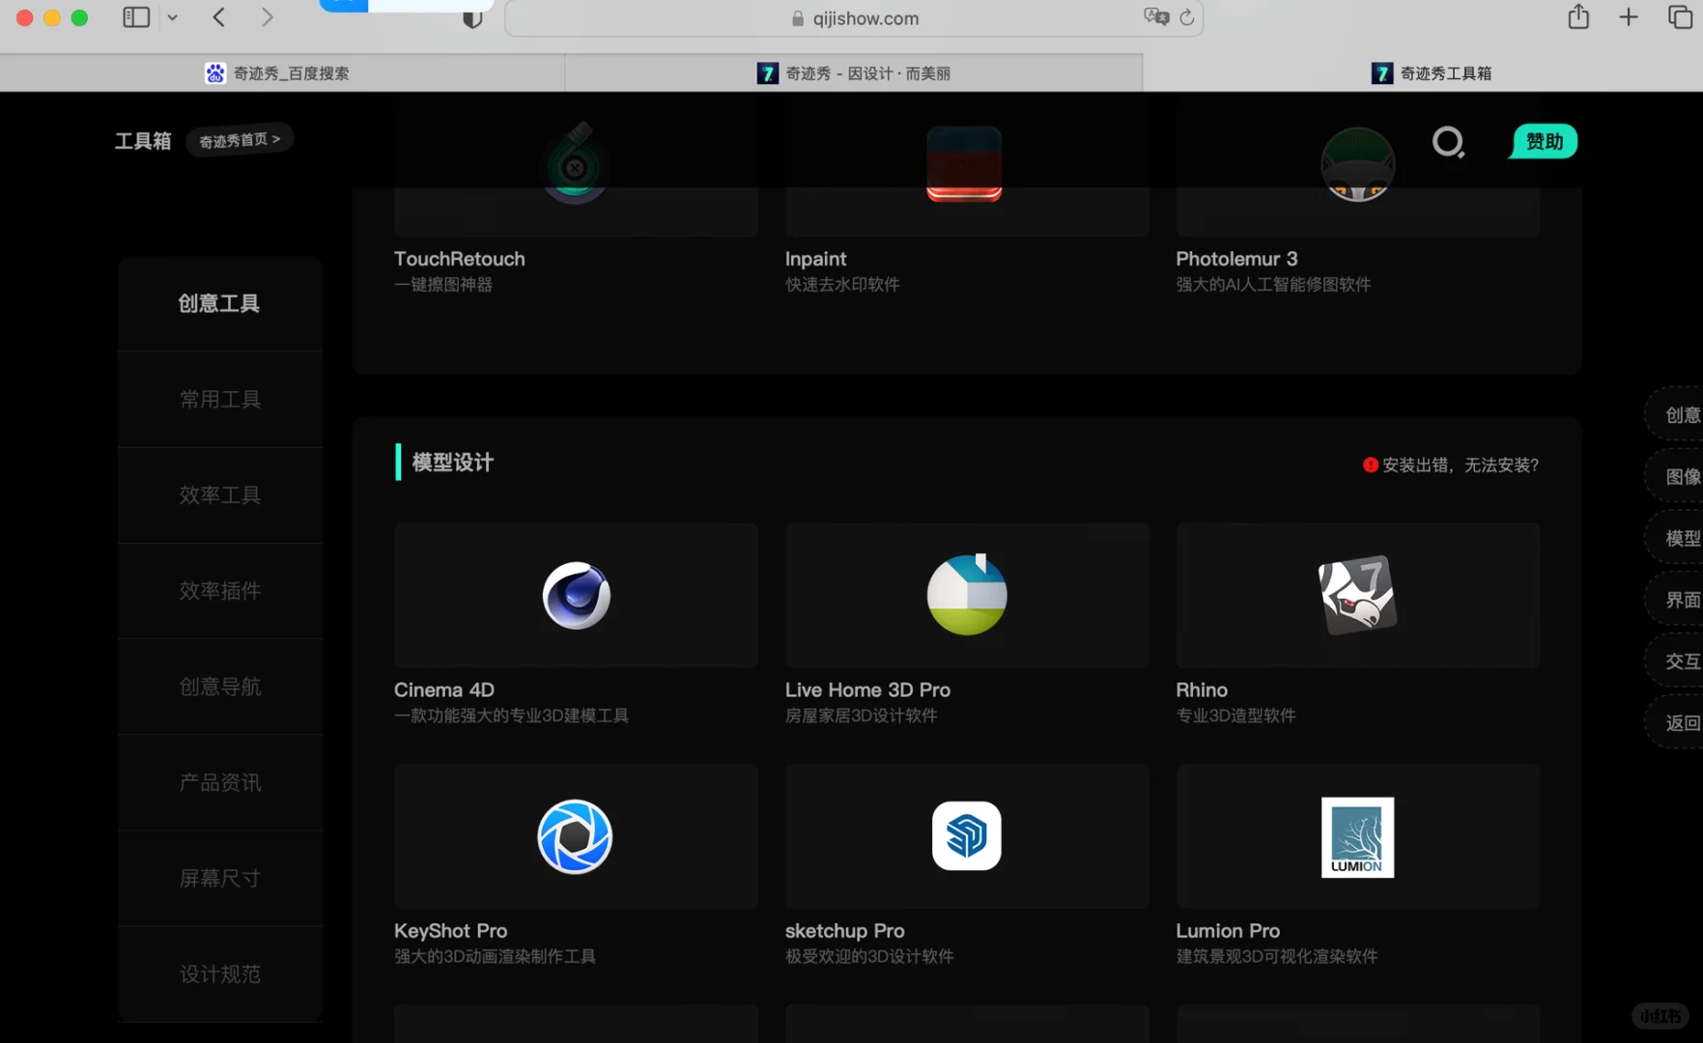Viewport: 1703px width, 1043px height.
Task: Go back with Safari's back arrow
Action: click(x=219, y=17)
